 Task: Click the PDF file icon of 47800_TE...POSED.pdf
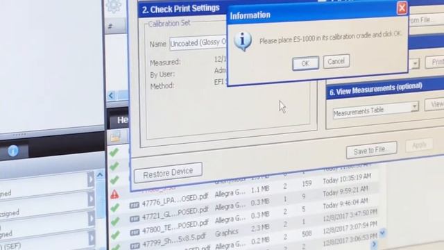[x=135, y=233]
